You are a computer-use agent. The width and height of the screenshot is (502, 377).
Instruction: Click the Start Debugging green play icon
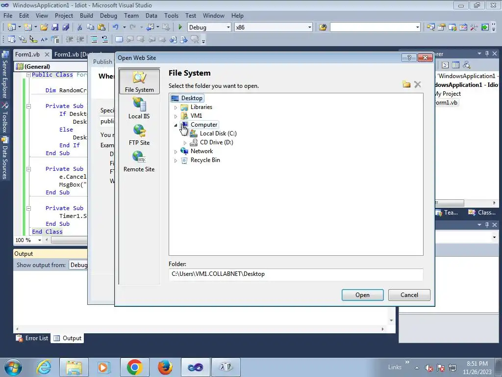tap(180, 27)
